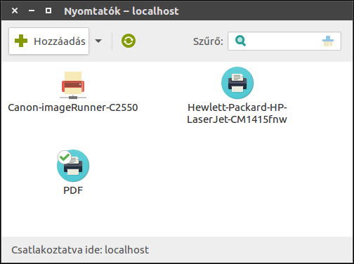The image size is (354, 264).
Task: Click the status bar text Csatlakoztatva ide: localhost
Action: pos(80,250)
